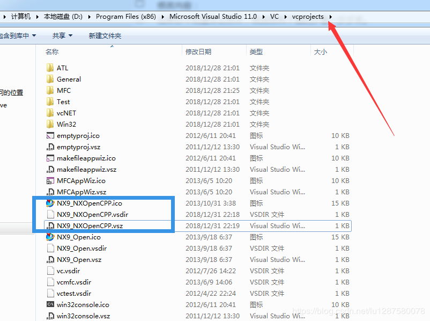Select the file name MFCAppWiz.vsz
Viewport: 430px width, 321px height.
click(81, 192)
